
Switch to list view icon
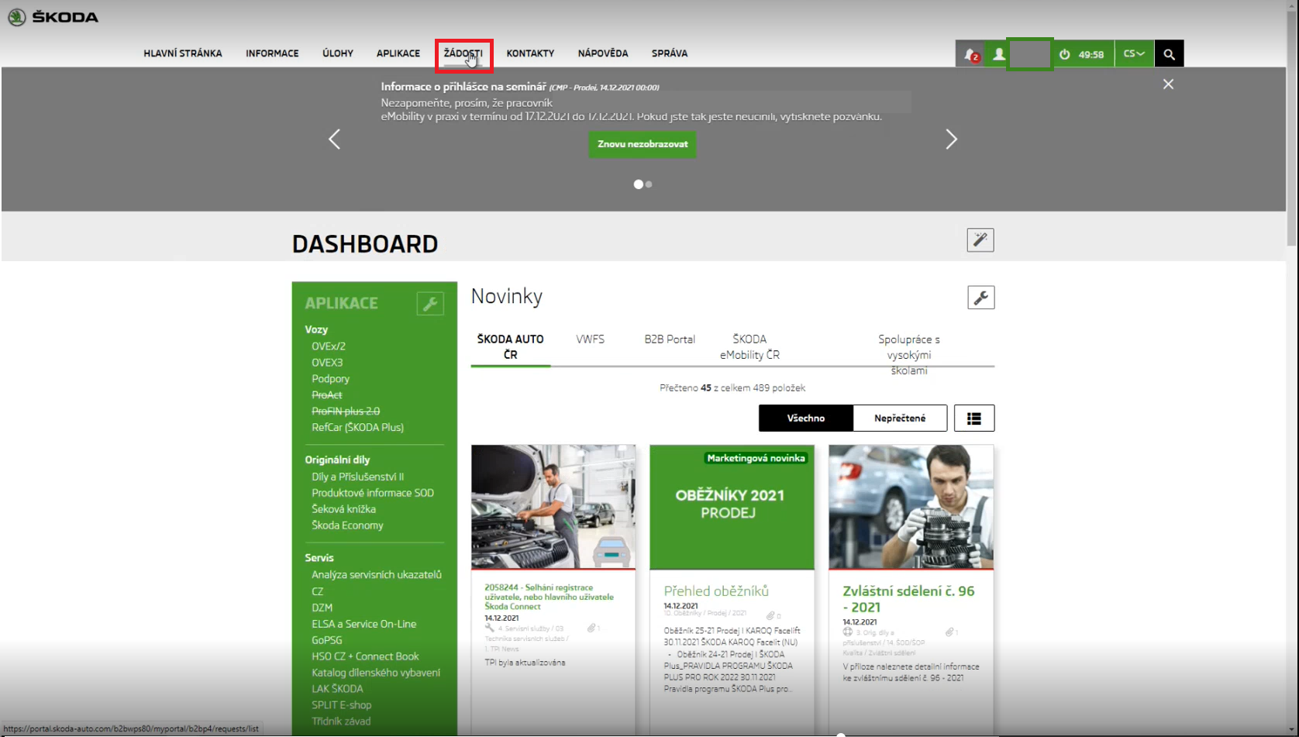[x=974, y=418]
